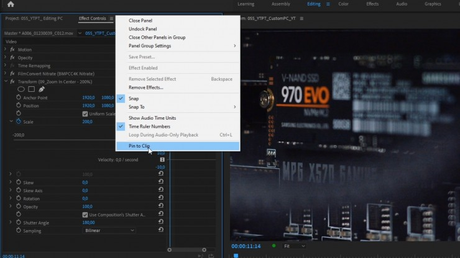This screenshot has width=460, height=258.
Task: Toggle FilmConvert Nitrate fx effect
Action: 12,74
